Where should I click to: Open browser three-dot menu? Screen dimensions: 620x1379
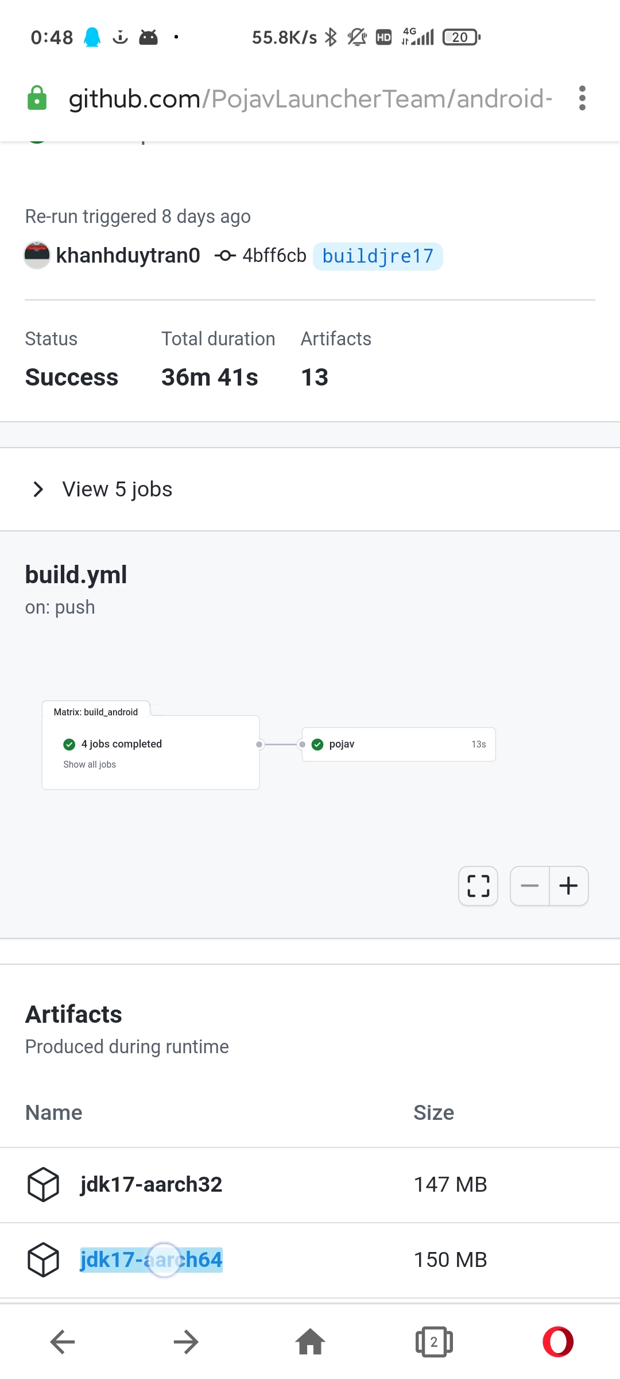click(x=582, y=98)
